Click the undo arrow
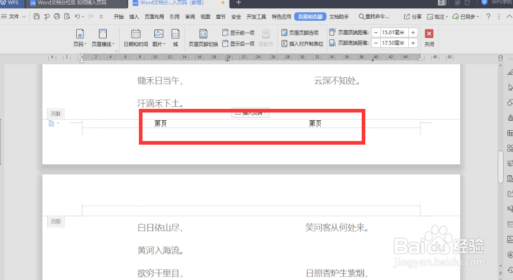513x280 pixels. coord(77,17)
